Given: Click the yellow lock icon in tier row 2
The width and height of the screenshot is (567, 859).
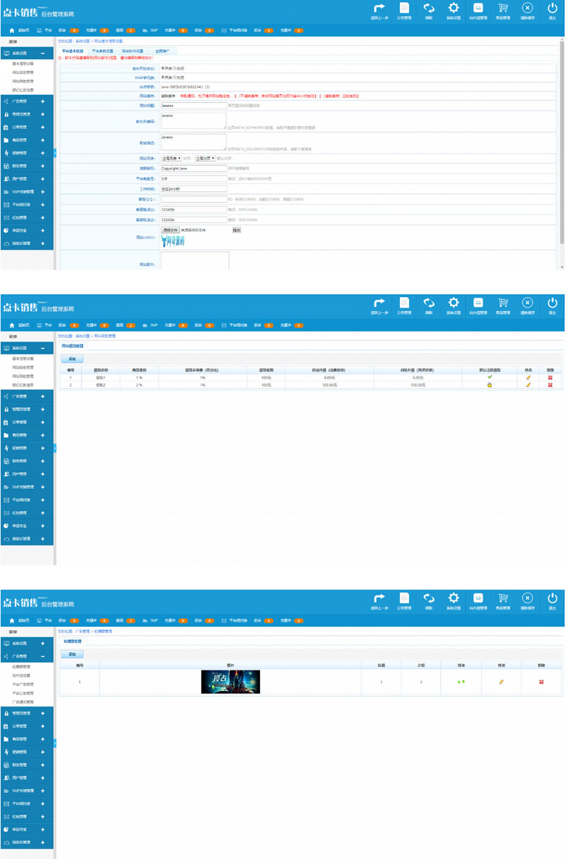Looking at the screenshot, I should coord(490,385).
